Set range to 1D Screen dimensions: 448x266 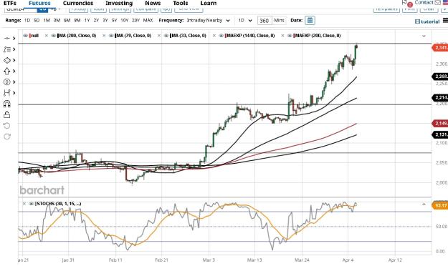pyautogui.click(x=27, y=20)
